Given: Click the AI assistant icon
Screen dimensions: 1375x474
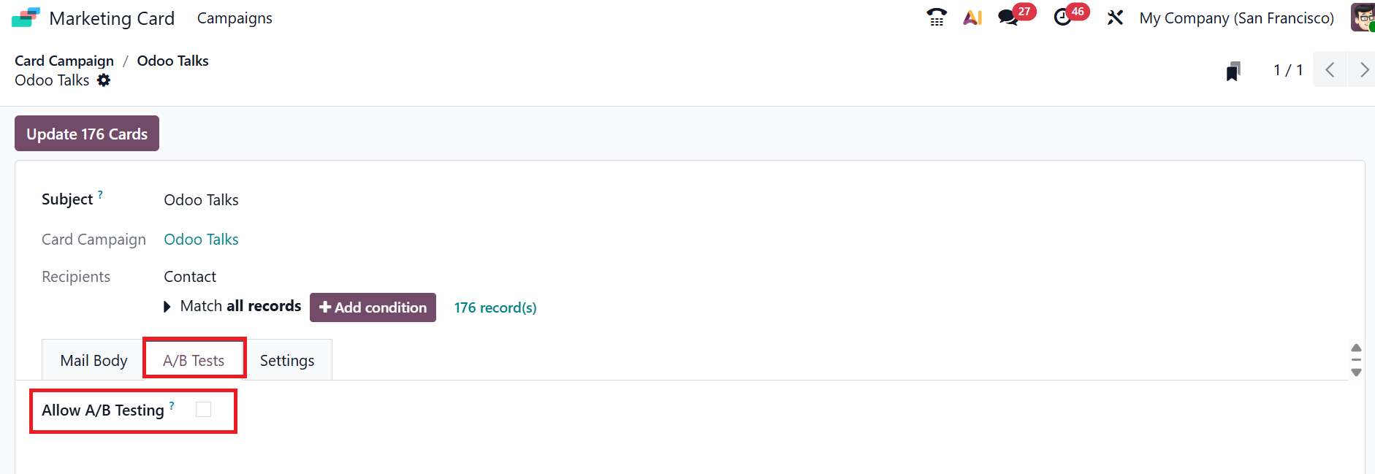Looking at the screenshot, I should [972, 18].
